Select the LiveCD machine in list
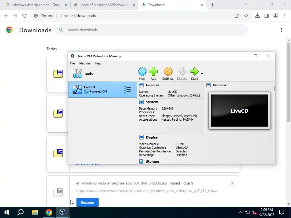 point(102,89)
